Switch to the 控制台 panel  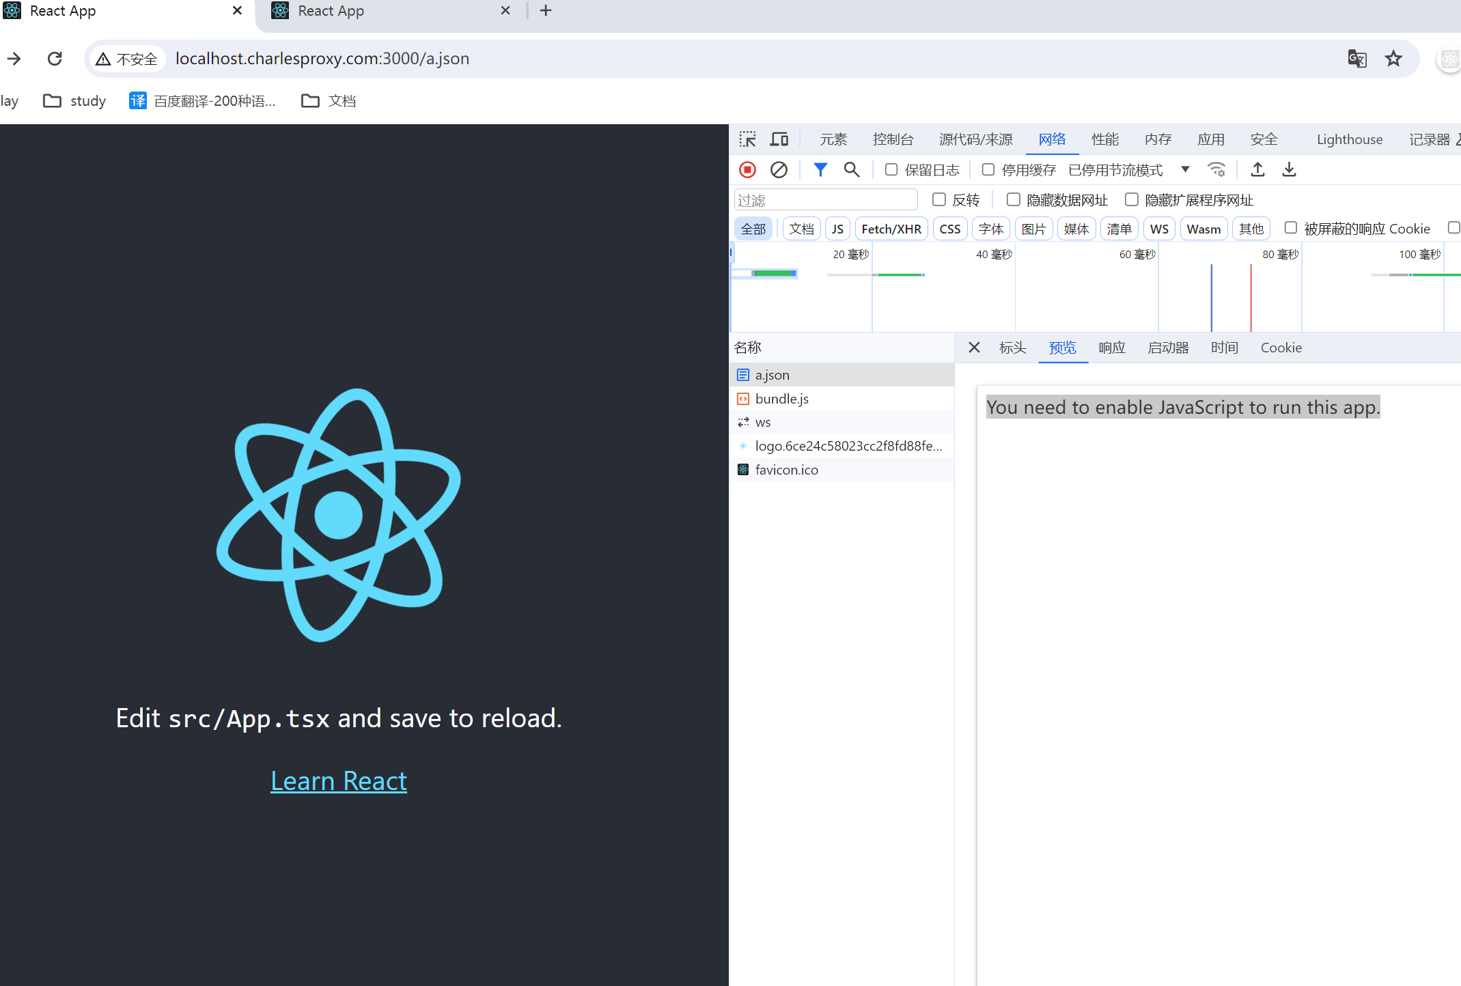tap(893, 139)
